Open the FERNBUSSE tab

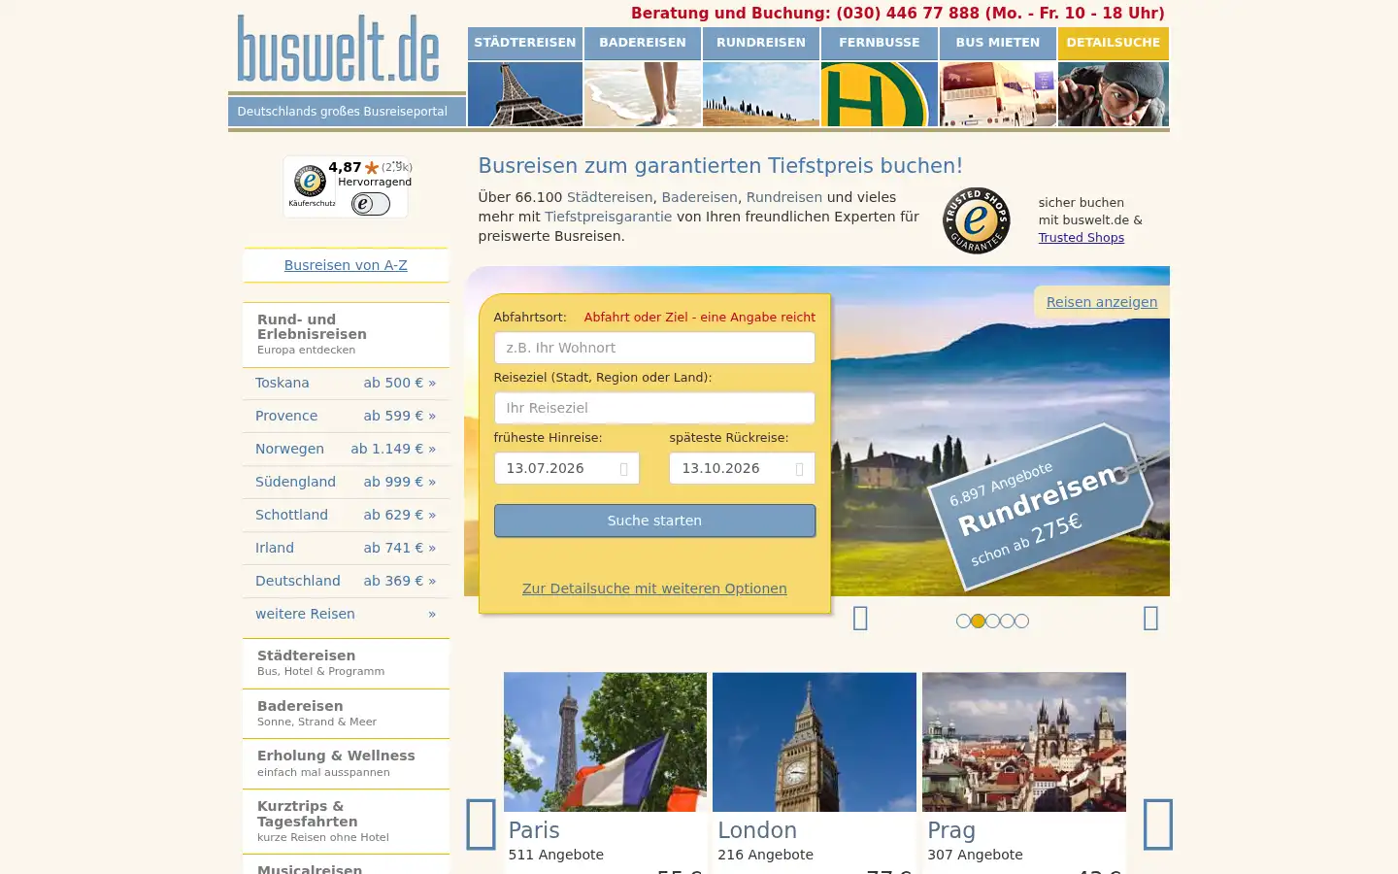[880, 44]
